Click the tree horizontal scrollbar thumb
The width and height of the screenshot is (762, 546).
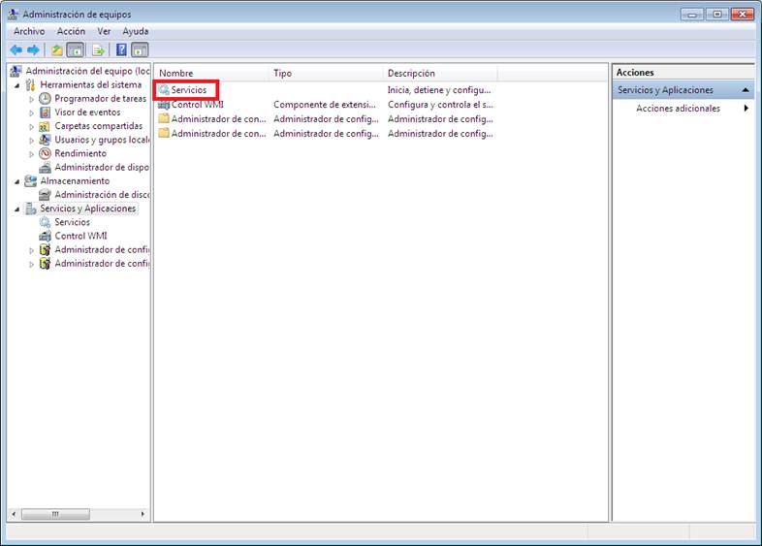55,514
